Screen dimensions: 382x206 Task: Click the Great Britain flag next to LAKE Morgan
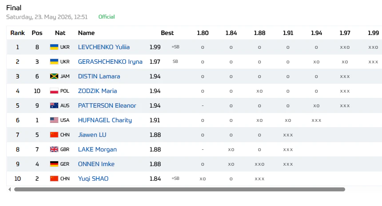pos(54,149)
